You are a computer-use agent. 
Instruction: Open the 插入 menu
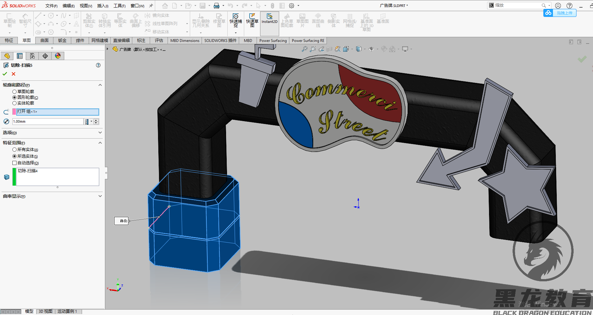(x=102, y=5)
